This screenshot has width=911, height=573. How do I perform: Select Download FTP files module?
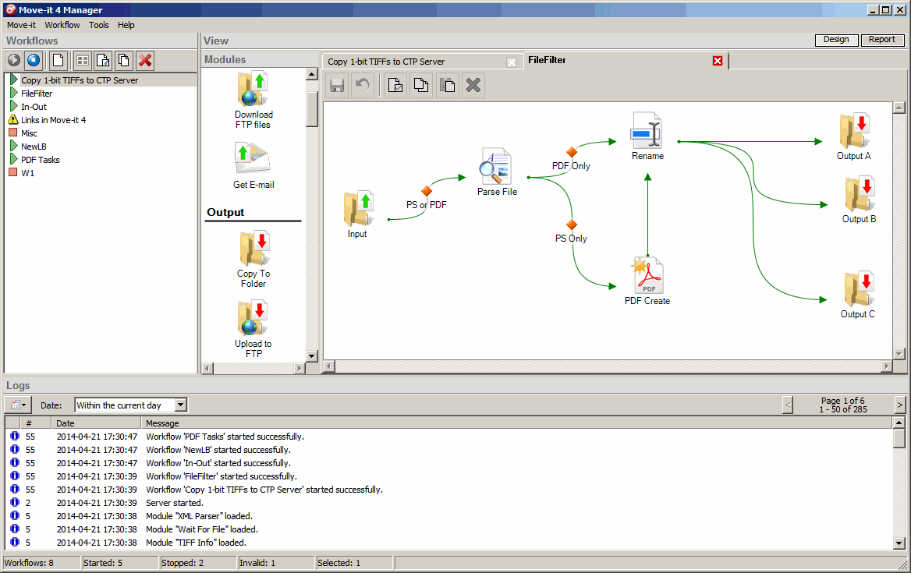pos(253,89)
